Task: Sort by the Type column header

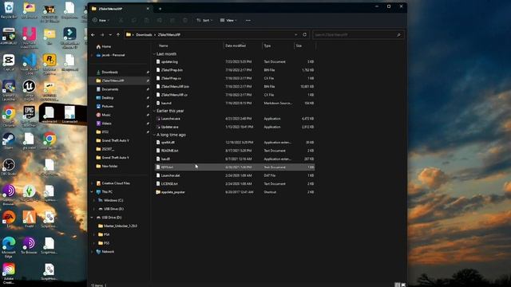Action: point(267,46)
